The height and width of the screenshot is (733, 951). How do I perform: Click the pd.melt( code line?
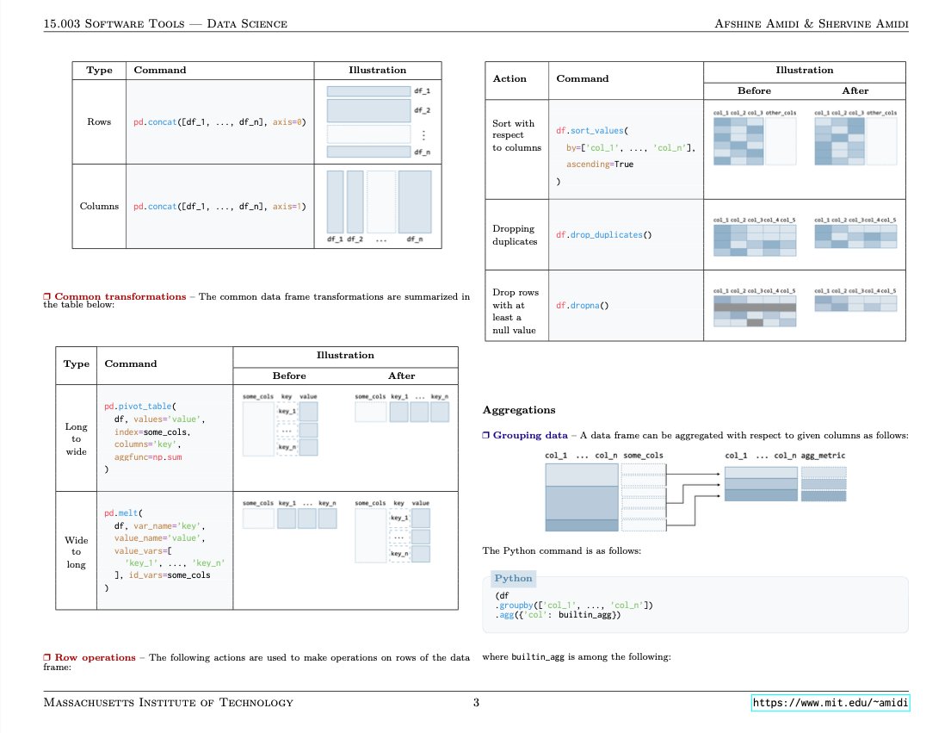[123, 512]
